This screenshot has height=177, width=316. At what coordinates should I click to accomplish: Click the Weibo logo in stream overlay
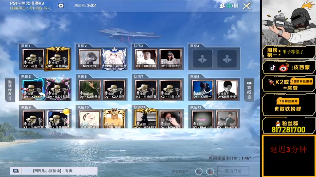click(x=284, y=68)
